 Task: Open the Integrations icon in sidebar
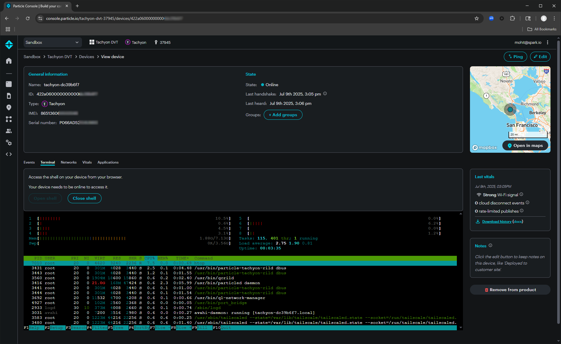pos(9,119)
